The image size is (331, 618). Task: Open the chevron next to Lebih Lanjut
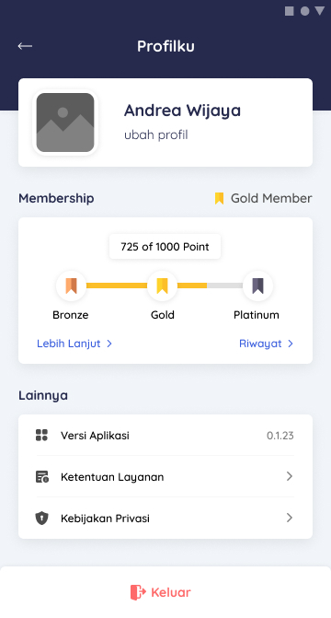(x=109, y=344)
